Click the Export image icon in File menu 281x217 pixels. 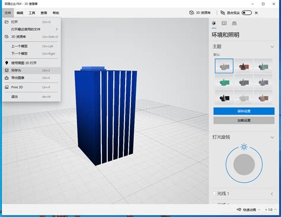(7, 78)
